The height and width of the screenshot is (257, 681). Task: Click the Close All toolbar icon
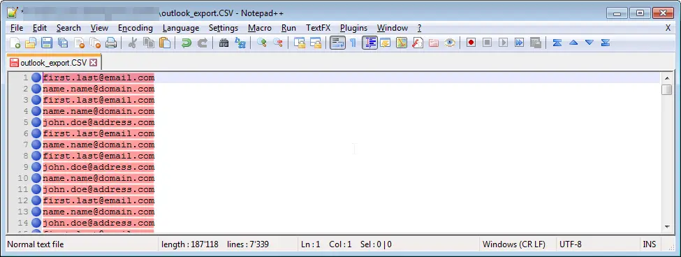[x=95, y=43]
